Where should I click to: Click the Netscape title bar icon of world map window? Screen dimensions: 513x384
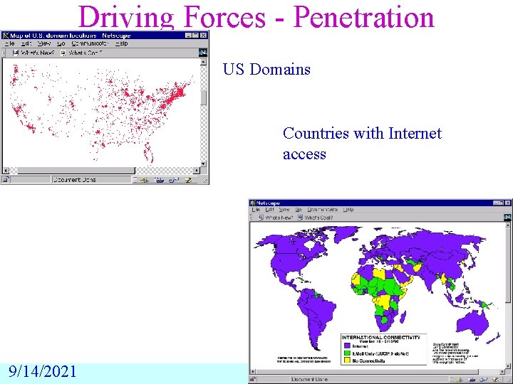coord(253,203)
